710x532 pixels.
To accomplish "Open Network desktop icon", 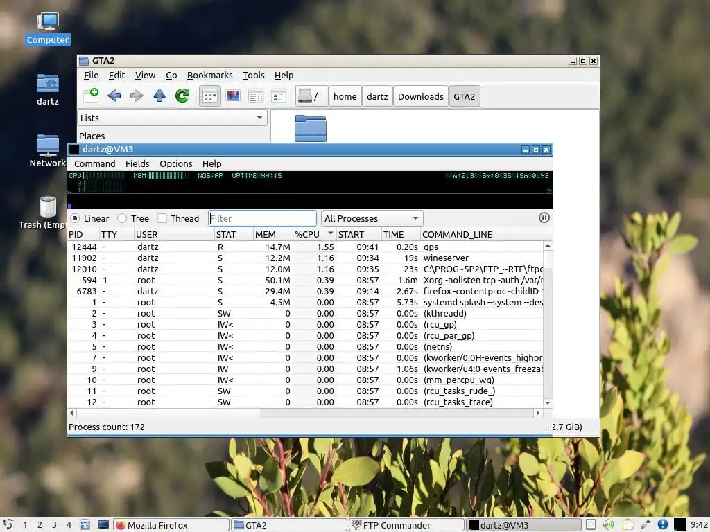I will point(48,151).
